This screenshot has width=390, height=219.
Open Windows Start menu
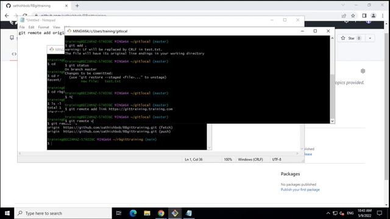(7, 214)
